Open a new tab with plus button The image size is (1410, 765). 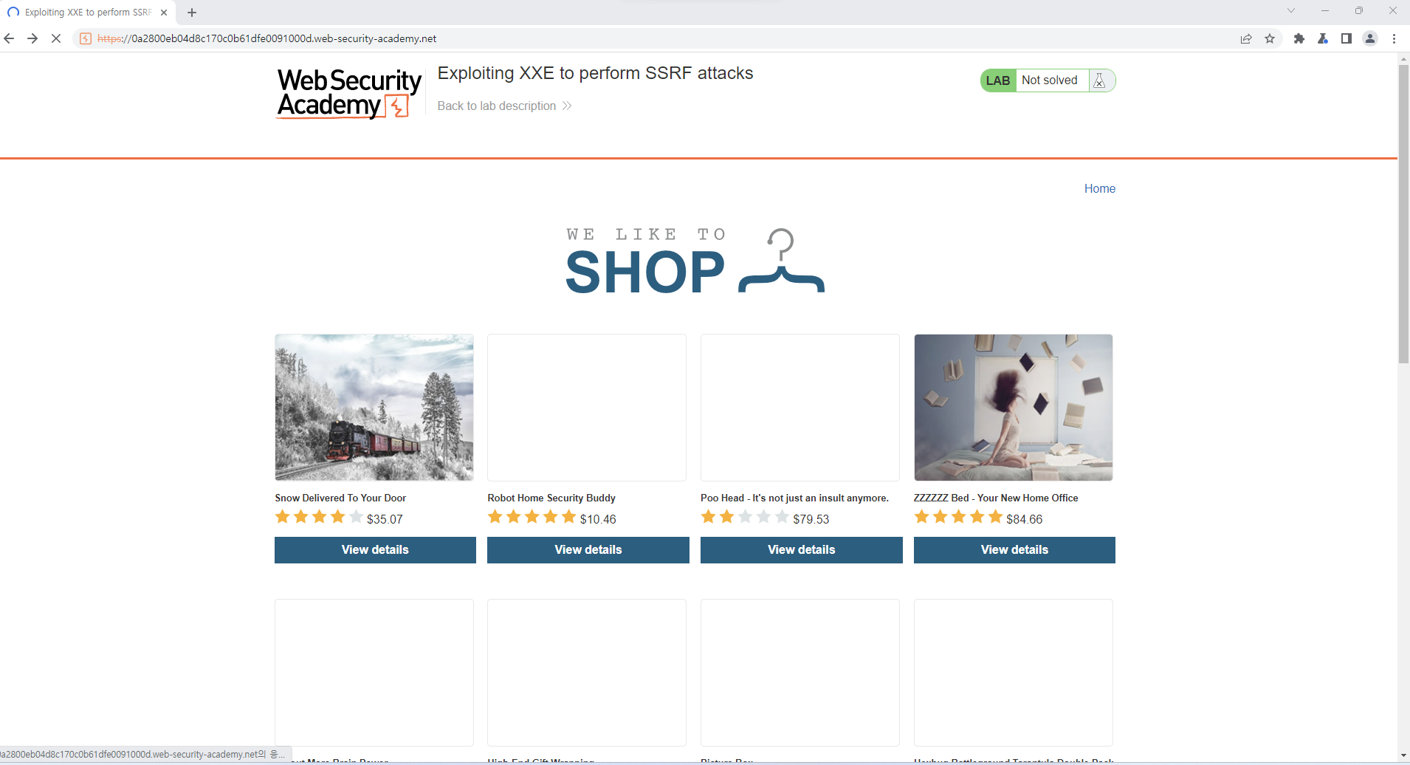coord(192,13)
